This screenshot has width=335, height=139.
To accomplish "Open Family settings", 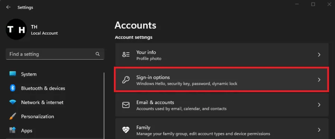I will (x=222, y=129).
